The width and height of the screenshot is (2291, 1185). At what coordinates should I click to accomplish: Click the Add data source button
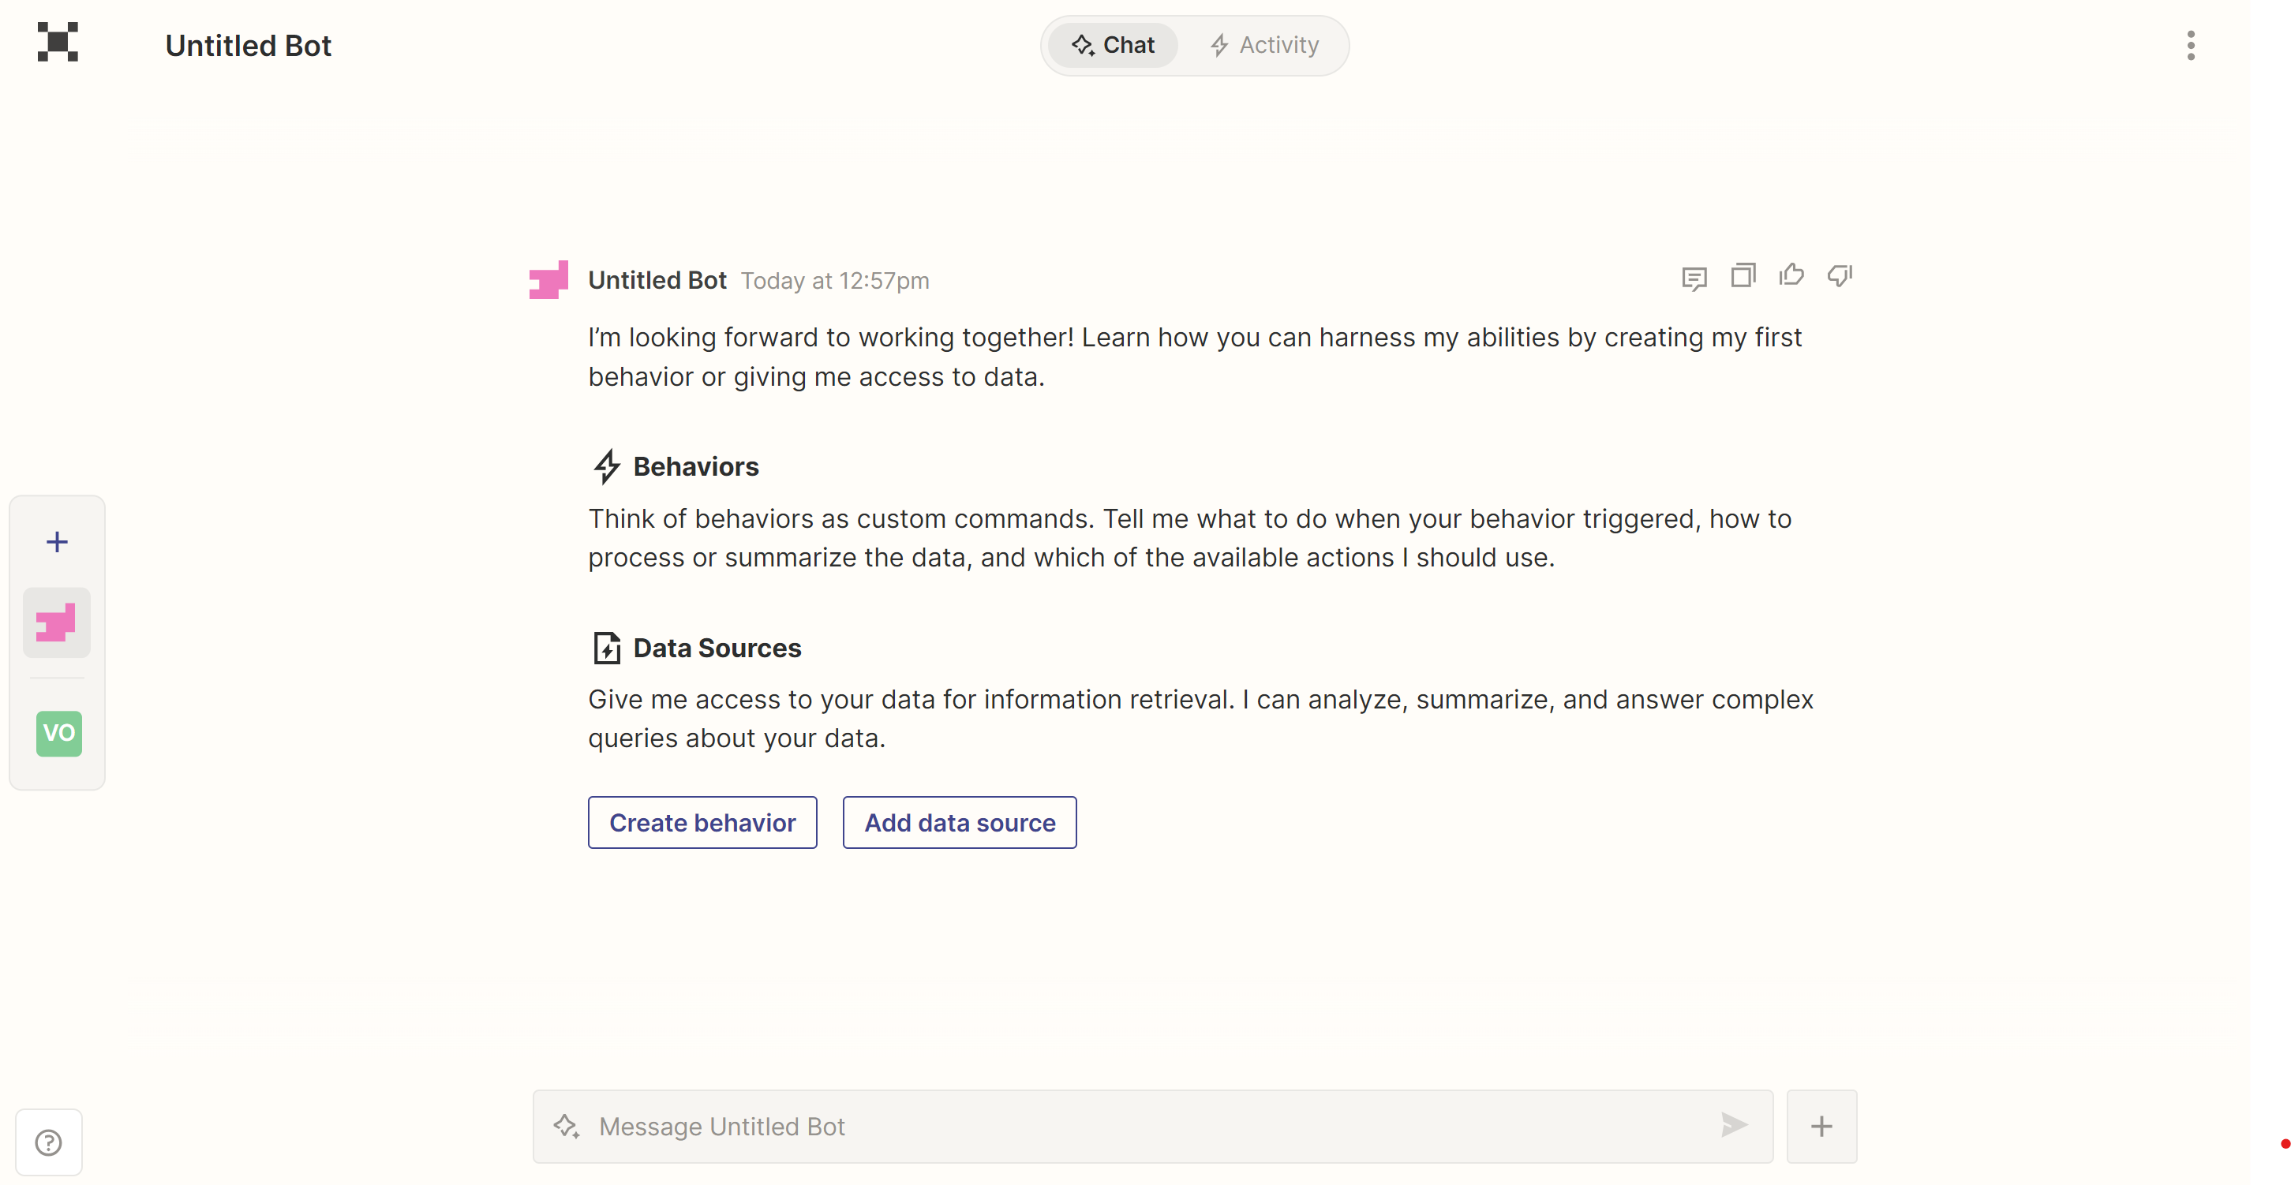click(x=959, y=822)
